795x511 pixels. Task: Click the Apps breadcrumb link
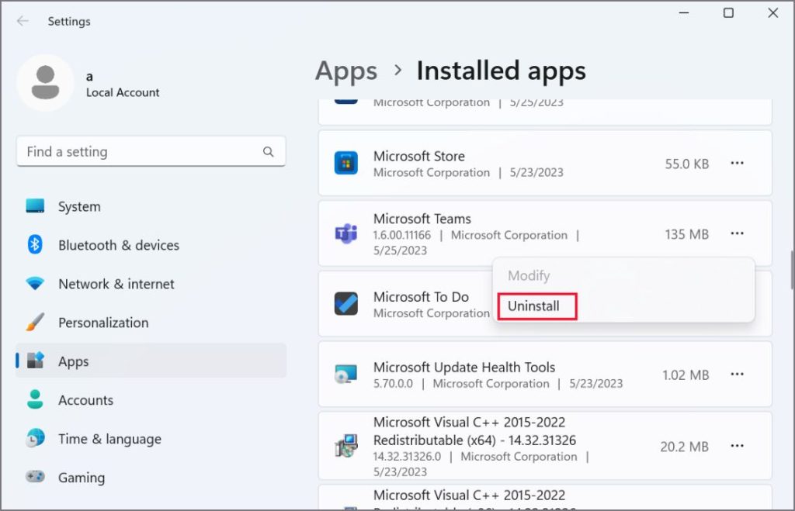click(346, 71)
